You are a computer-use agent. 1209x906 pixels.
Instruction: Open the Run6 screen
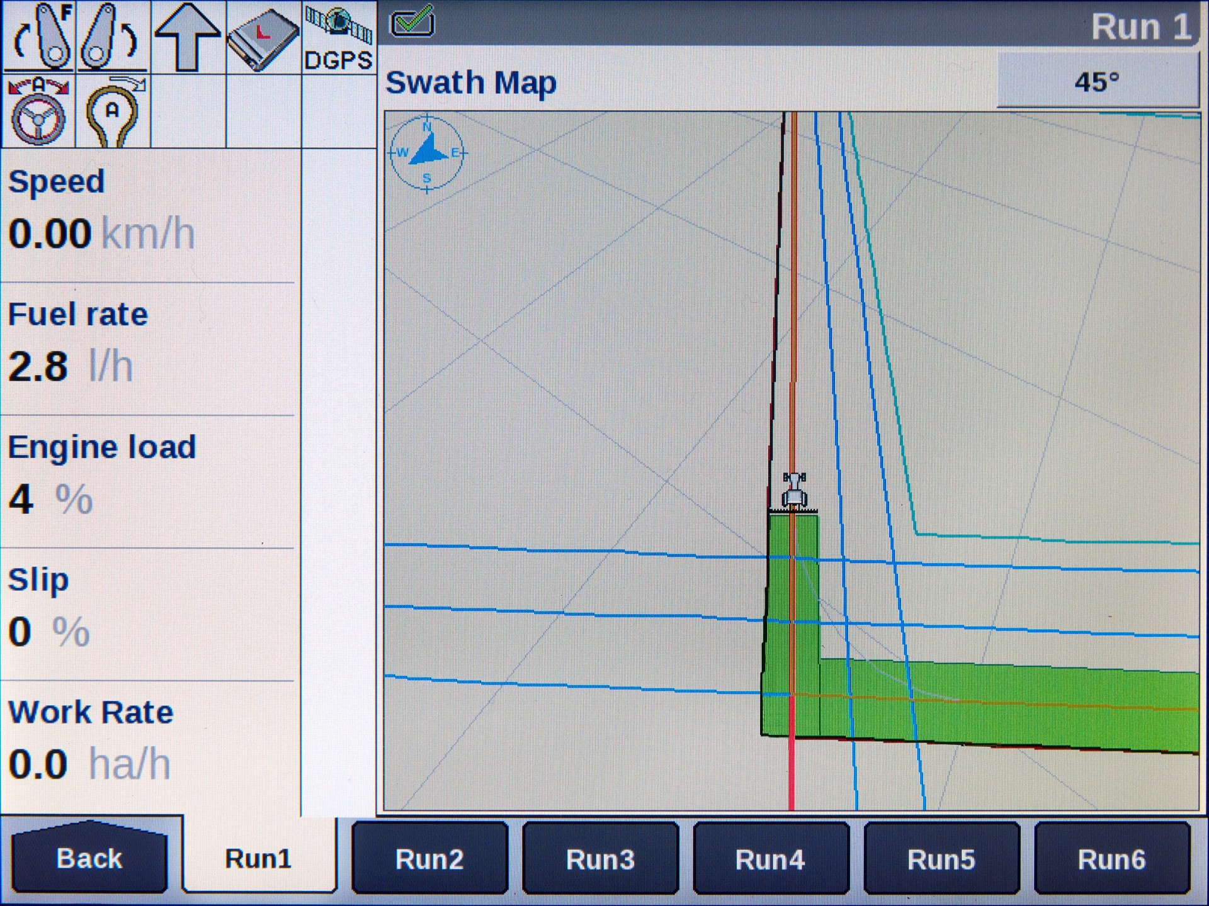point(1111,859)
